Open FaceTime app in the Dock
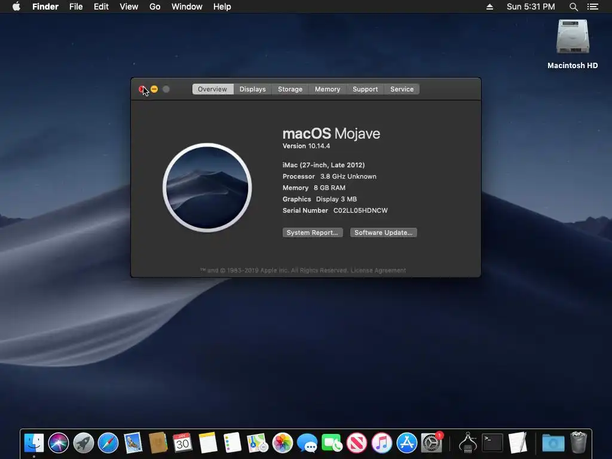This screenshot has height=459, width=612. [332, 443]
